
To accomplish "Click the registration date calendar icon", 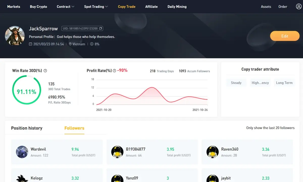I will coord(31,44).
